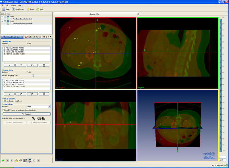The width and height of the screenshot is (229, 168).
Task: Click the Undo arrow in the top toolbar
Action: pyautogui.click(x=28, y=9)
